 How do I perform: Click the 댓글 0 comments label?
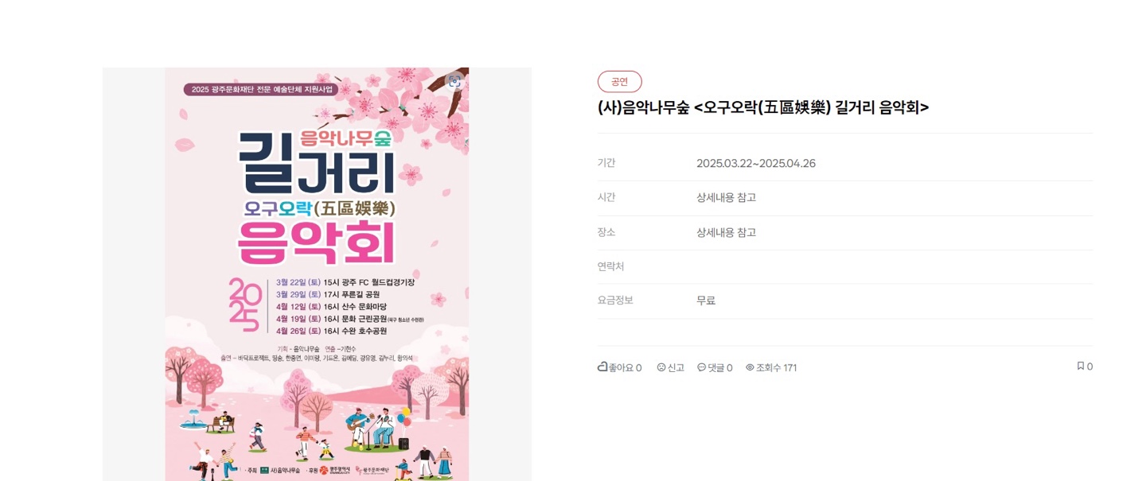tap(720, 367)
